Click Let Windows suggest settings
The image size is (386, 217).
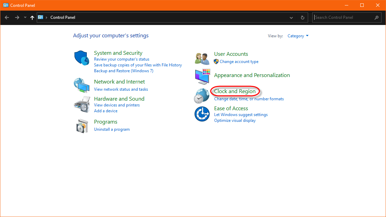[x=241, y=115]
